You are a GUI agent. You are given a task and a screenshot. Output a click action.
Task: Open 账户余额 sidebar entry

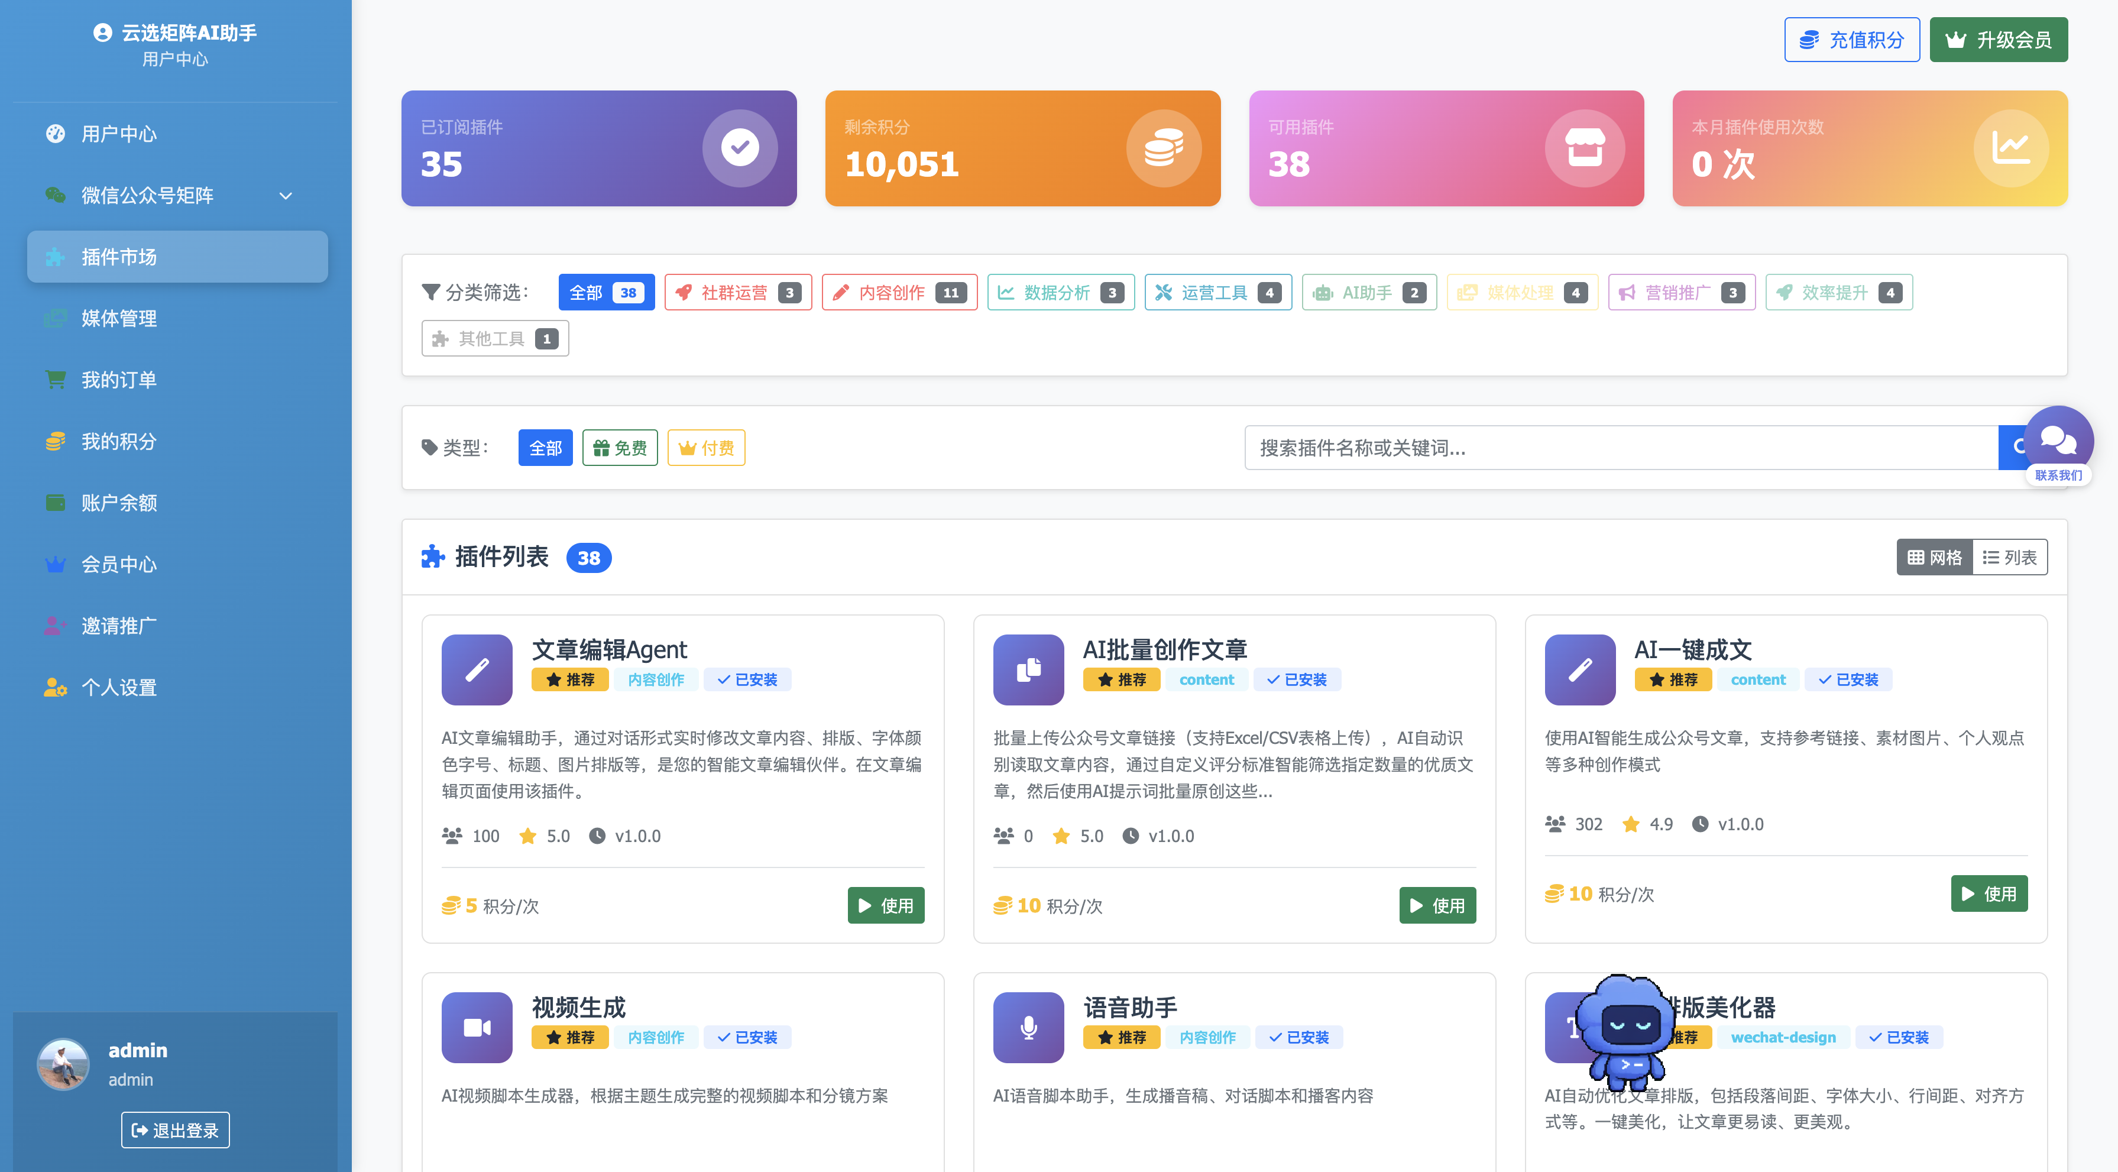click(x=177, y=503)
